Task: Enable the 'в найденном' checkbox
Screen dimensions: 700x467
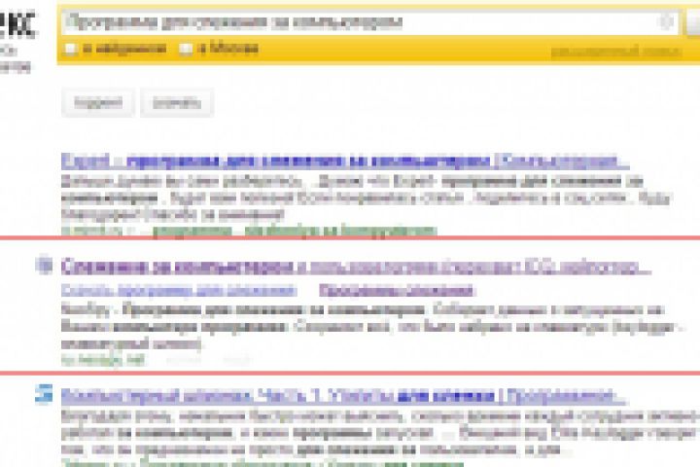Action: tap(71, 49)
